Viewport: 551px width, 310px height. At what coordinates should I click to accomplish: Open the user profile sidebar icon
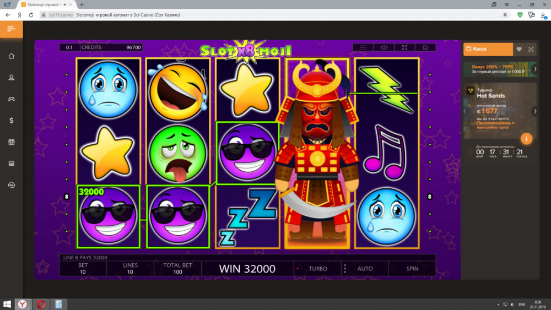tap(11, 78)
